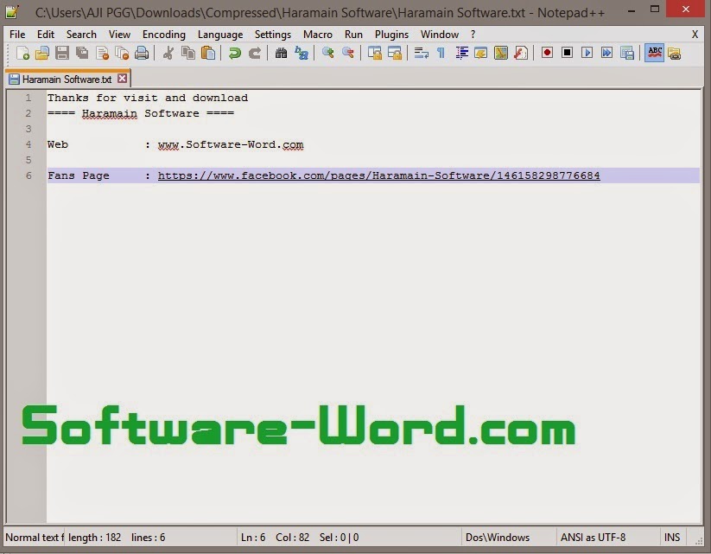This screenshot has width=711, height=554.
Task: Click line number 5 in the margin
Action: pos(29,160)
